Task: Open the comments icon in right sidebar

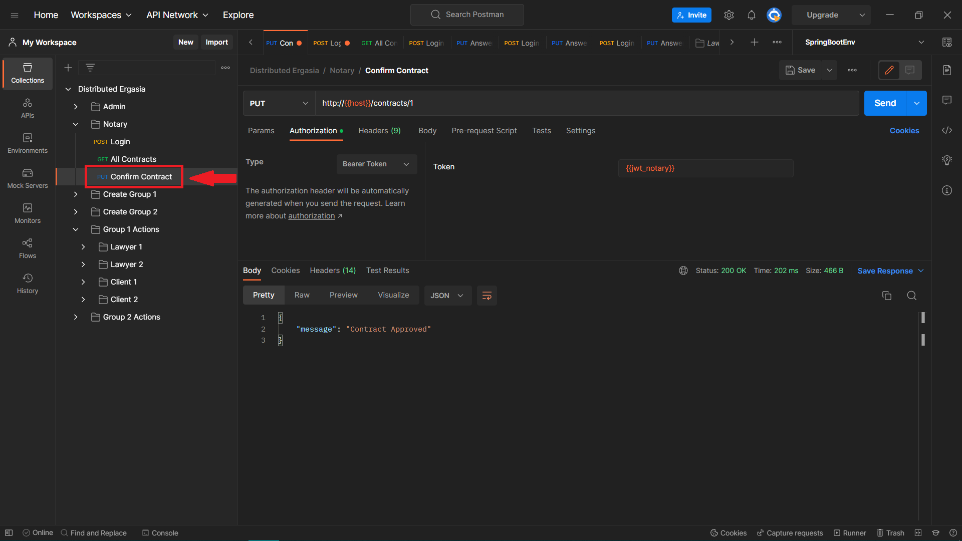Action: [x=947, y=100]
